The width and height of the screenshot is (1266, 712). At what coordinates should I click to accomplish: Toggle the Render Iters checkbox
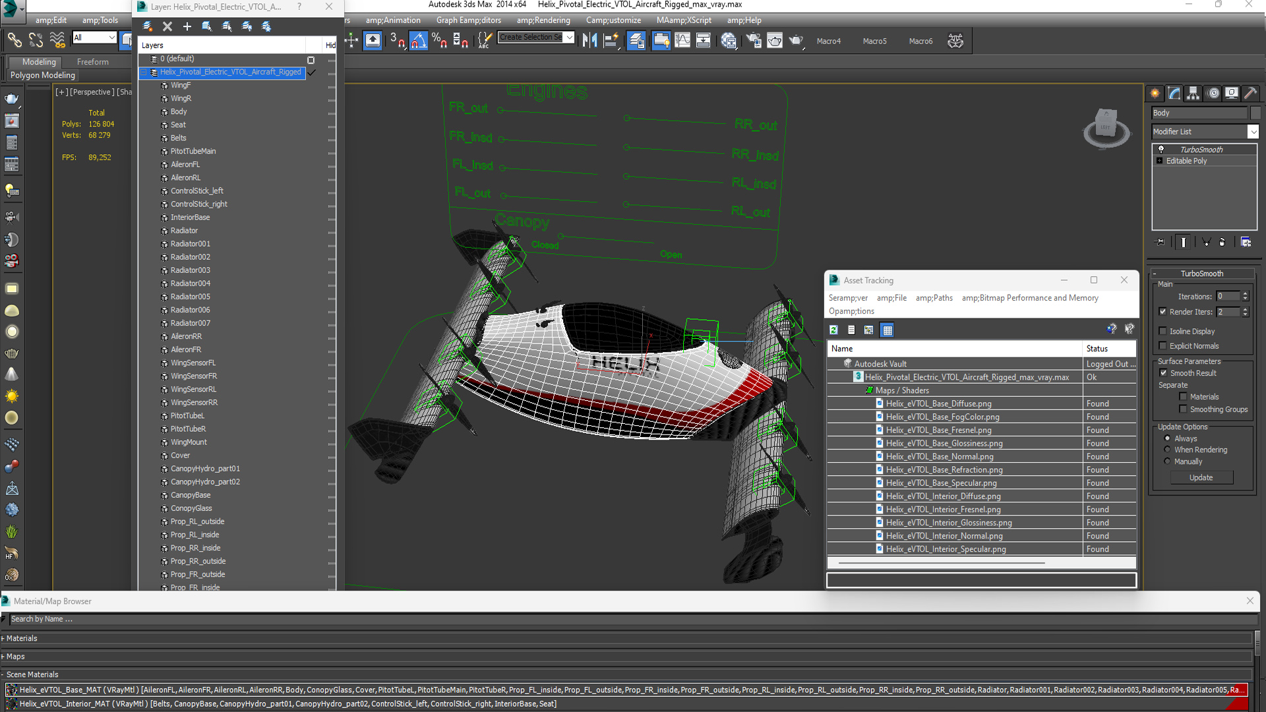point(1163,311)
